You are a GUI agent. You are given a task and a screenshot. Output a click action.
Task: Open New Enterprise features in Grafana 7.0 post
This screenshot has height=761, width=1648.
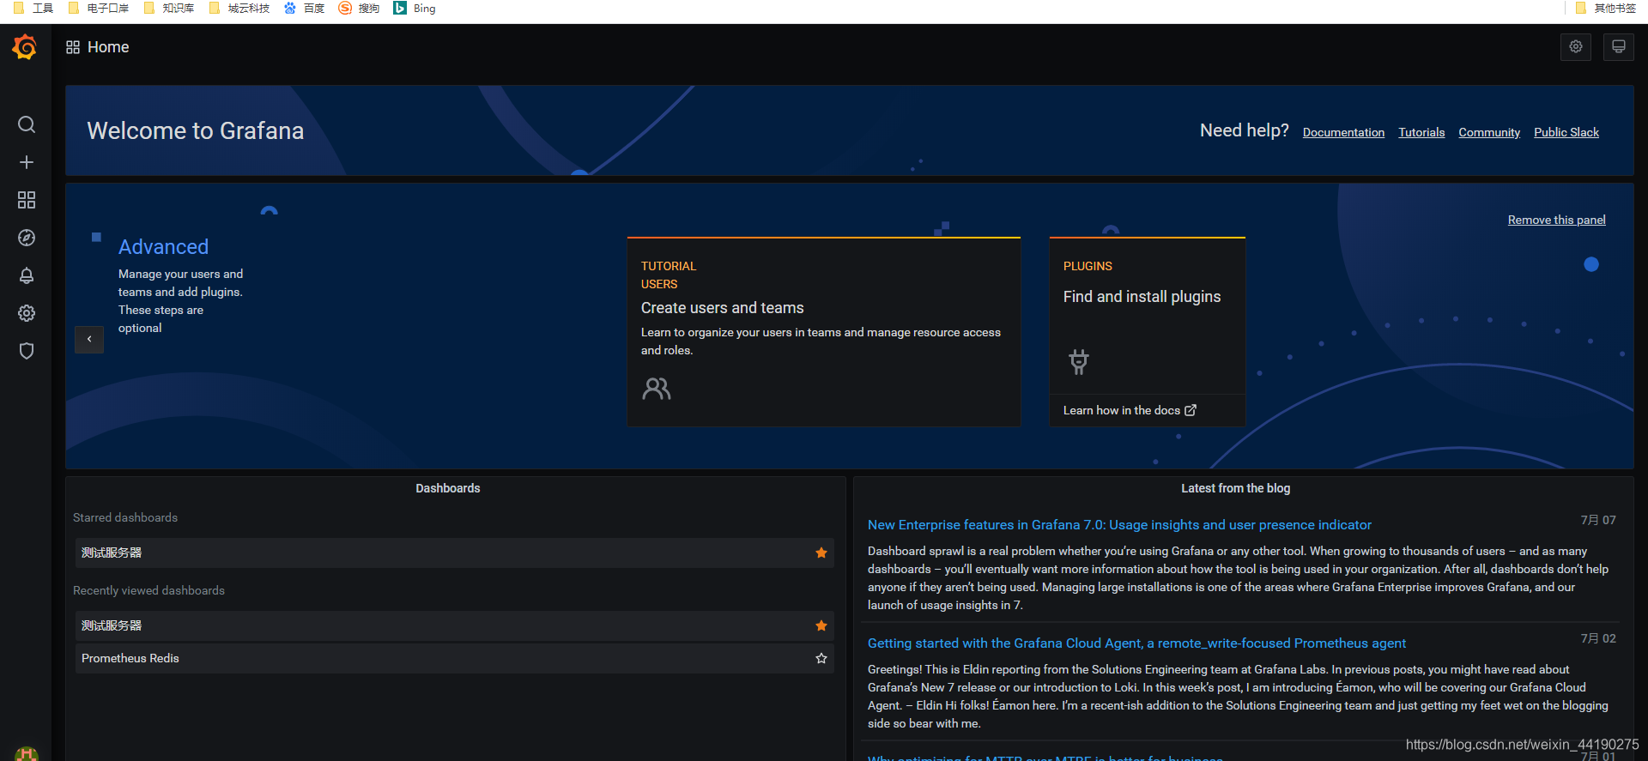coord(1119,524)
